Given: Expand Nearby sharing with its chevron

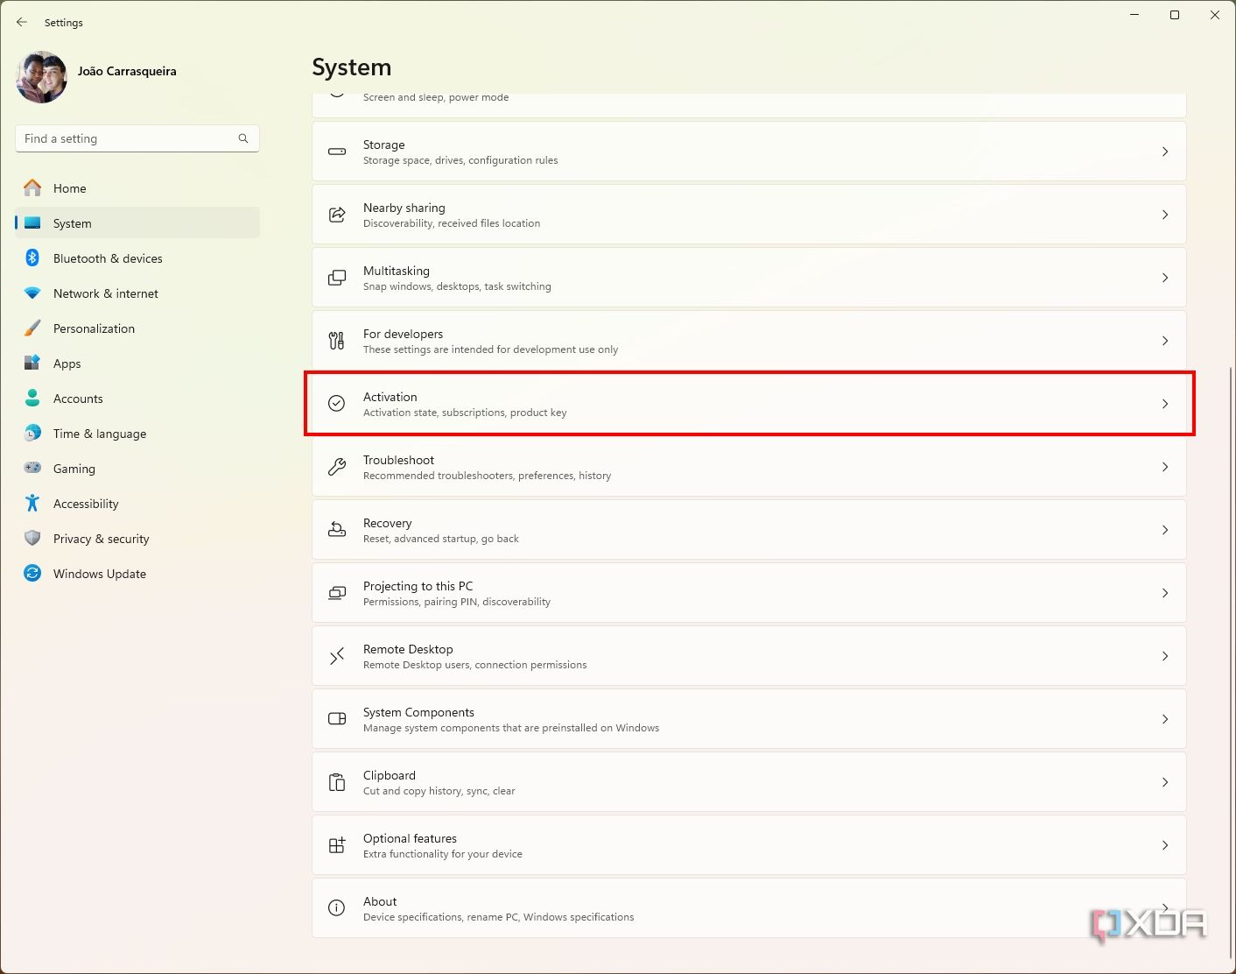Looking at the screenshot, I should pos(1165,215).
